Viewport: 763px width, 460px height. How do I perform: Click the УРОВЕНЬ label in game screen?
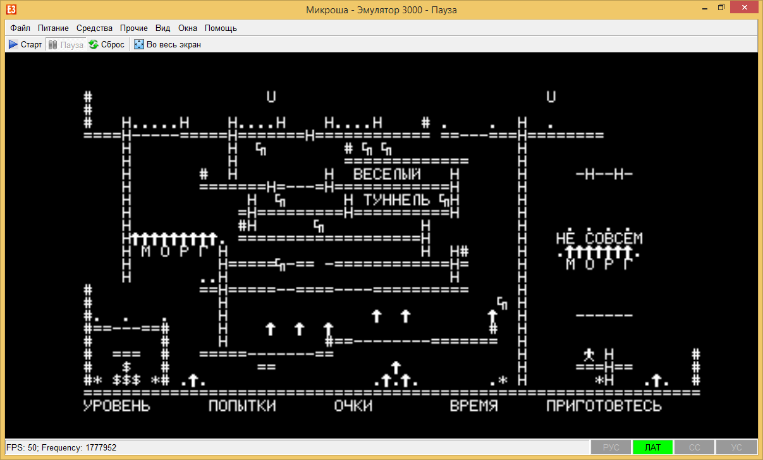coord(117,406)
